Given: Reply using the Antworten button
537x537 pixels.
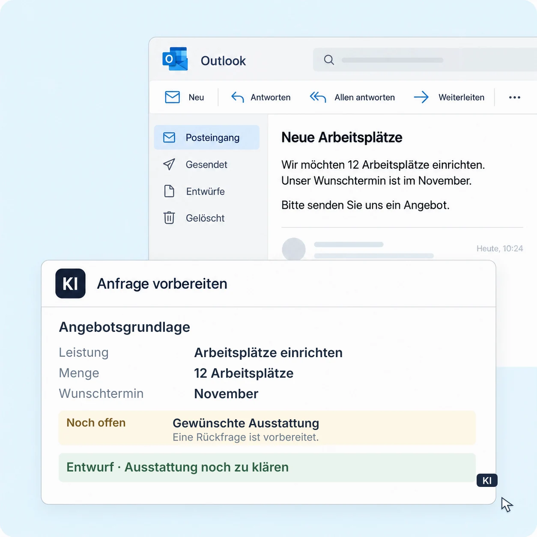Looking at the screenshot, I should coord(261,97).
